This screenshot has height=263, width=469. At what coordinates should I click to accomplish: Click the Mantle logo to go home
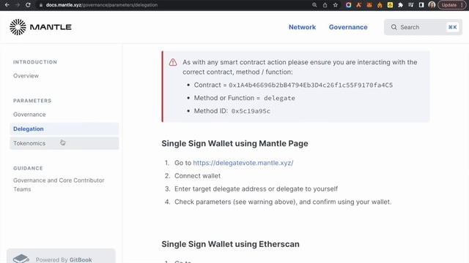(40, 27)
